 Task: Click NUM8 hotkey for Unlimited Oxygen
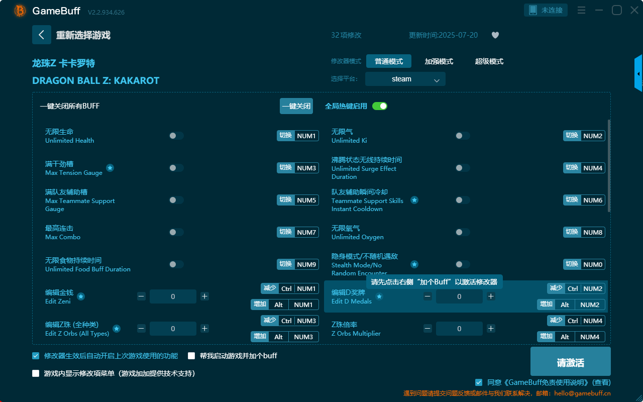pyautogui.click(x=593, y=232)
